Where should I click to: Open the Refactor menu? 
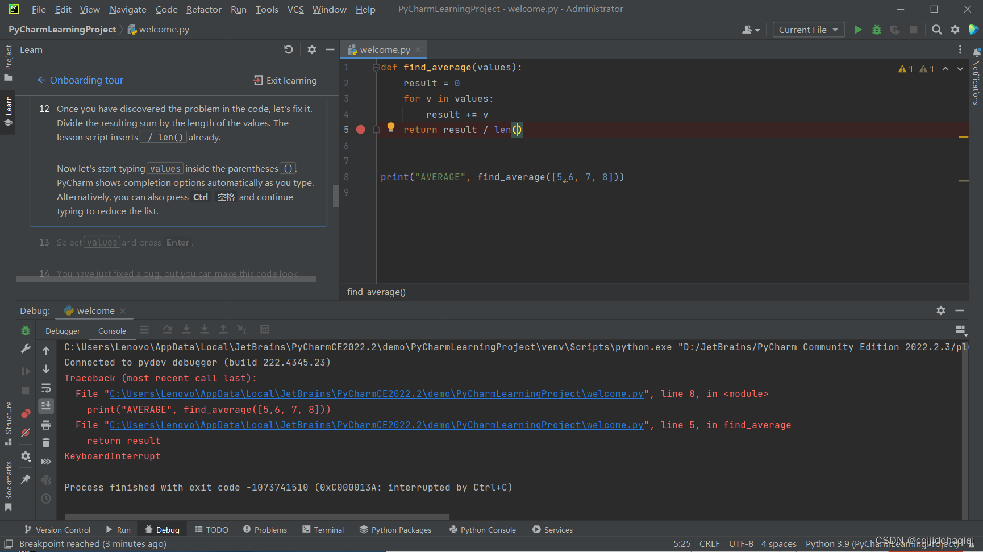tap(203, 9)
